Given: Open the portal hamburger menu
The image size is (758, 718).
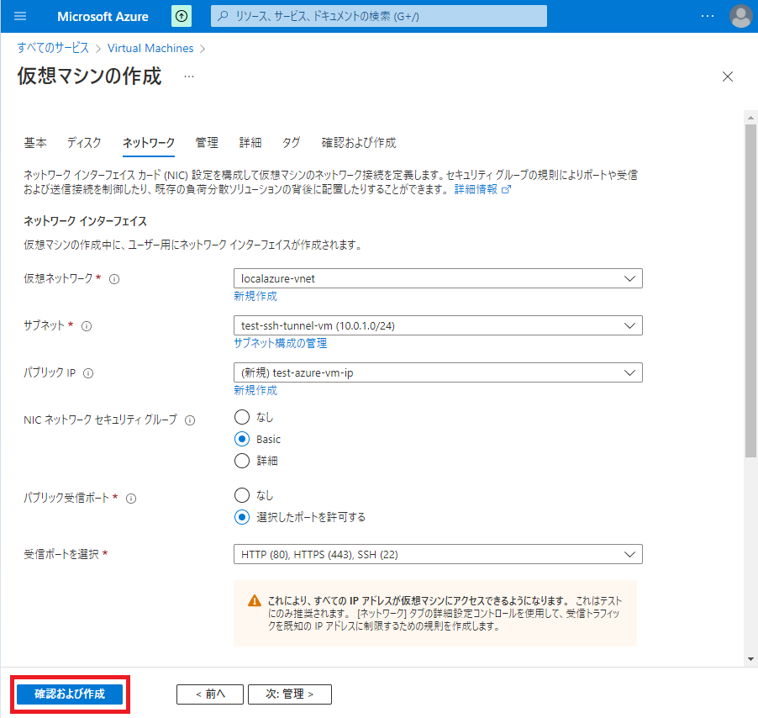Looking at the screenshot, I should click(x=19, y=16).
